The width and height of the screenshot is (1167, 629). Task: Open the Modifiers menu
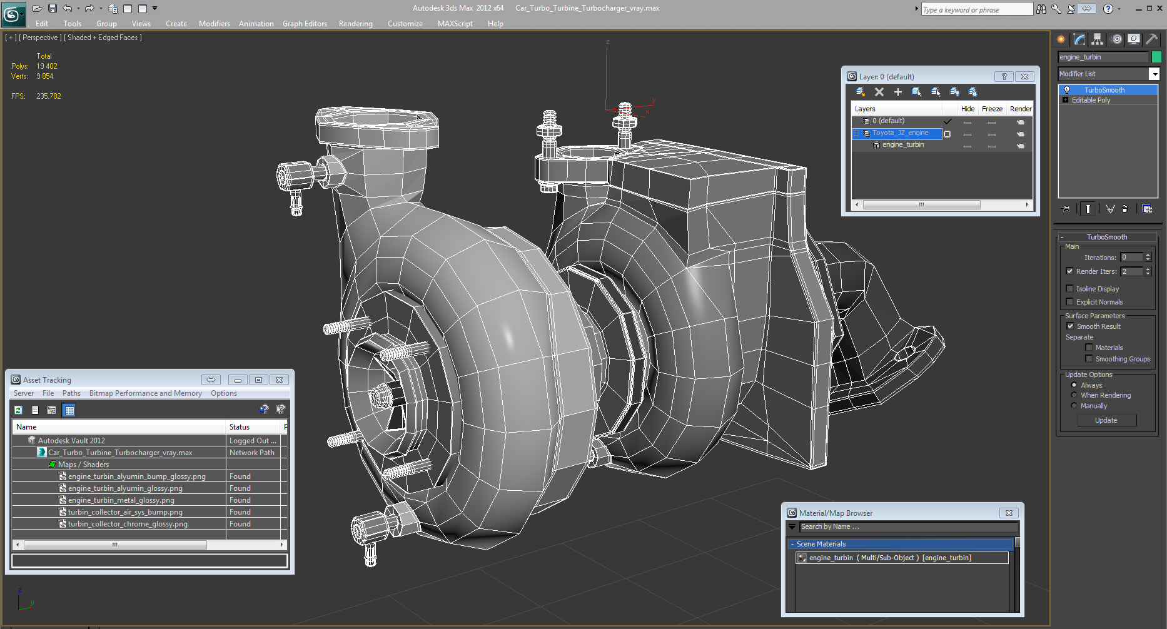click(x=215, y=24)
